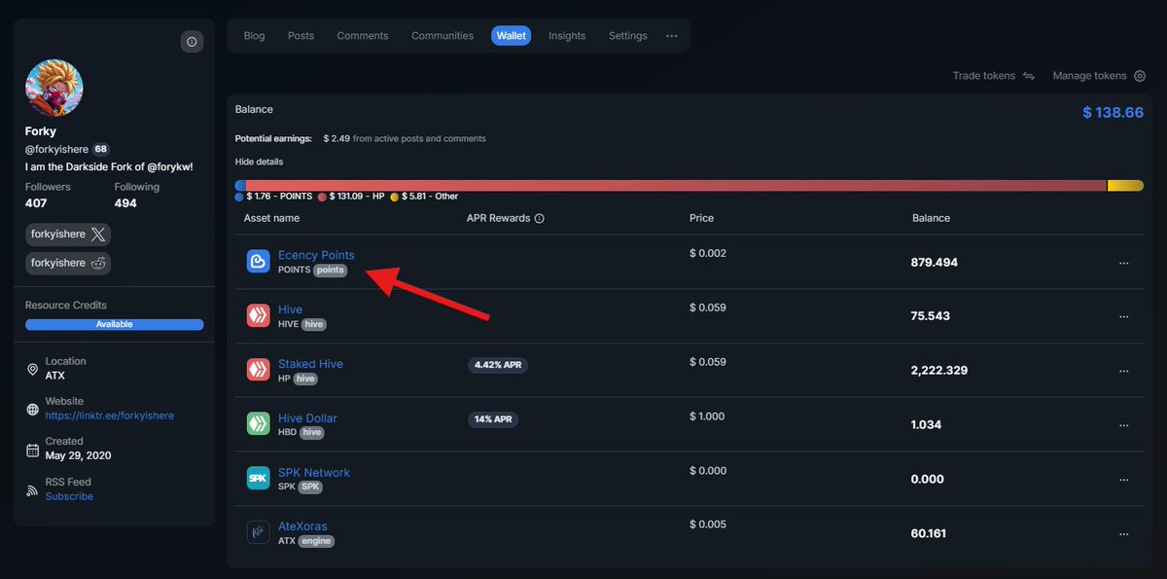Subscribe to the RSS feed

point(69,496)
